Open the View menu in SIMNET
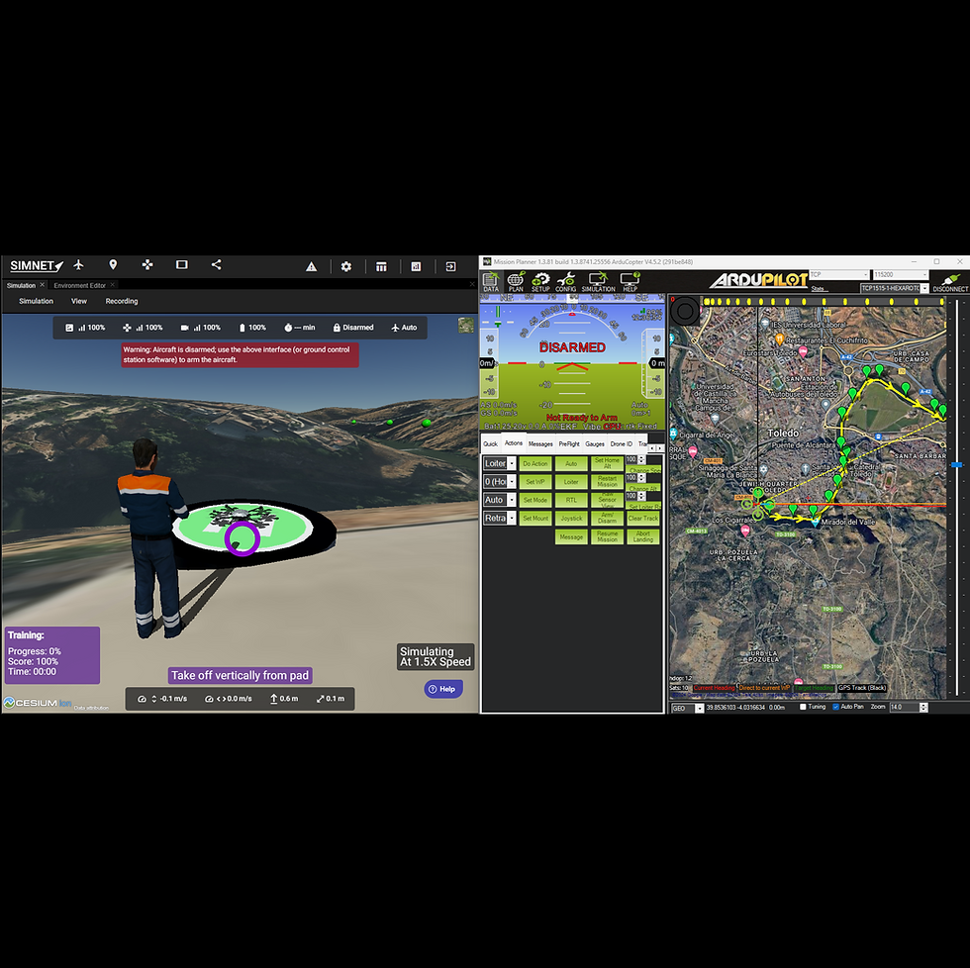Viewport: 970px width, 968px height. [x=79, y=301]
